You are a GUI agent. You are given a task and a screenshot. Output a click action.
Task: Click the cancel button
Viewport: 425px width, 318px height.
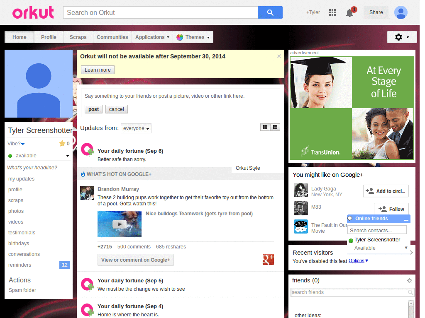[x=117, y=109]
